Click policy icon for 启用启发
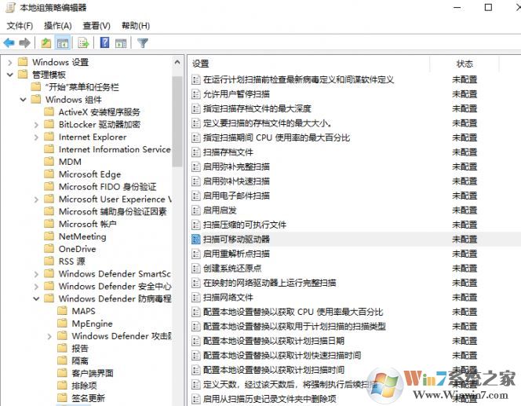Viewport: 521px width, 406px height. (196, 210)
